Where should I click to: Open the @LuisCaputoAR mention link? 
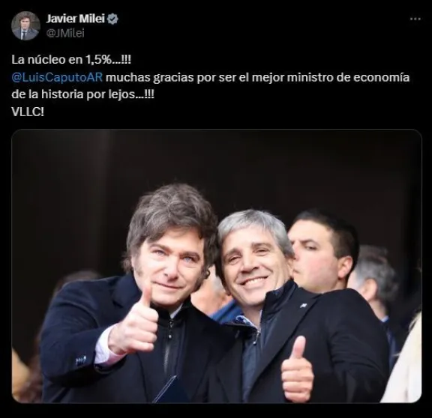57,77
